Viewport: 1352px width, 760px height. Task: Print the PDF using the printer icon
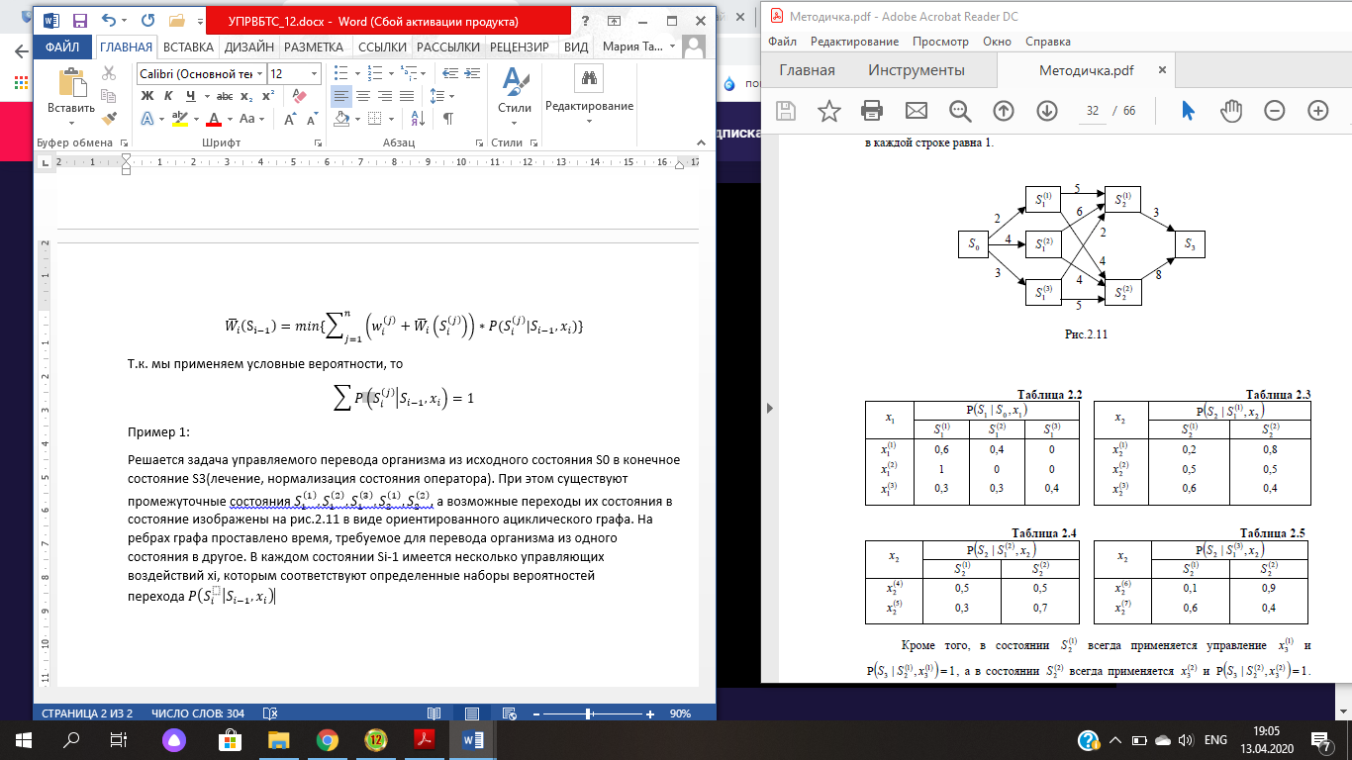(x=872, y=111)
